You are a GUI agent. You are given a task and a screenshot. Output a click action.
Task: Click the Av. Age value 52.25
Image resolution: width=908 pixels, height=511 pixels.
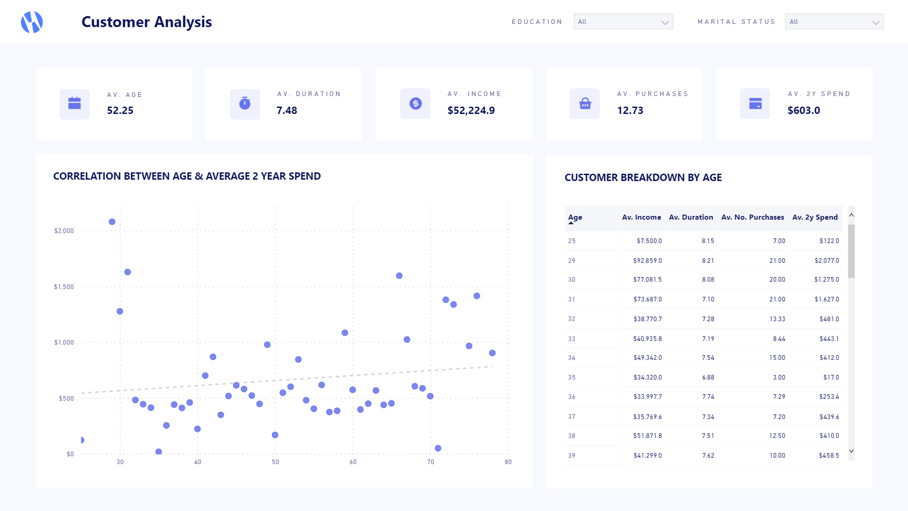120,110
